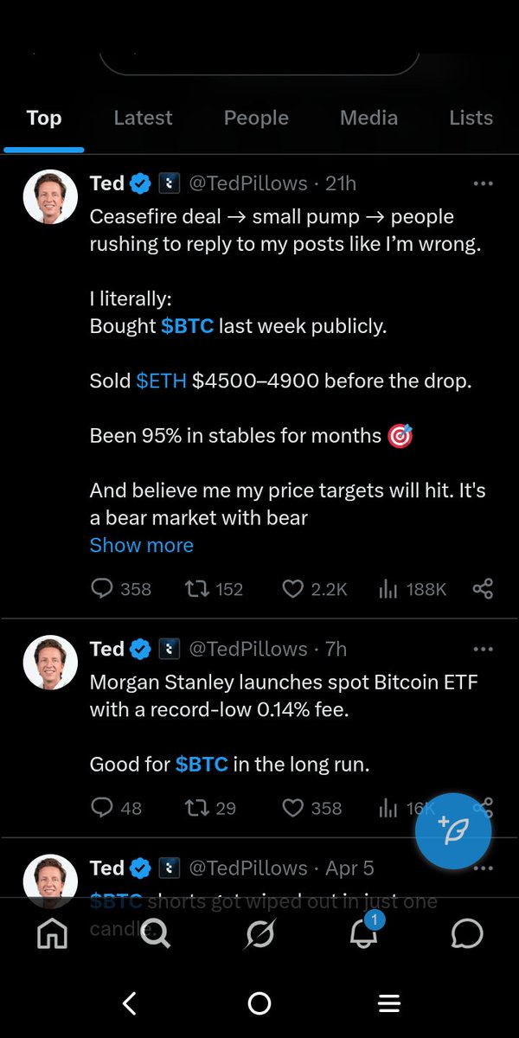519x1038 pixels.
Task: Open more options on Morgan Stanley post
Action: pyautogui.click(x=483, y=649)
